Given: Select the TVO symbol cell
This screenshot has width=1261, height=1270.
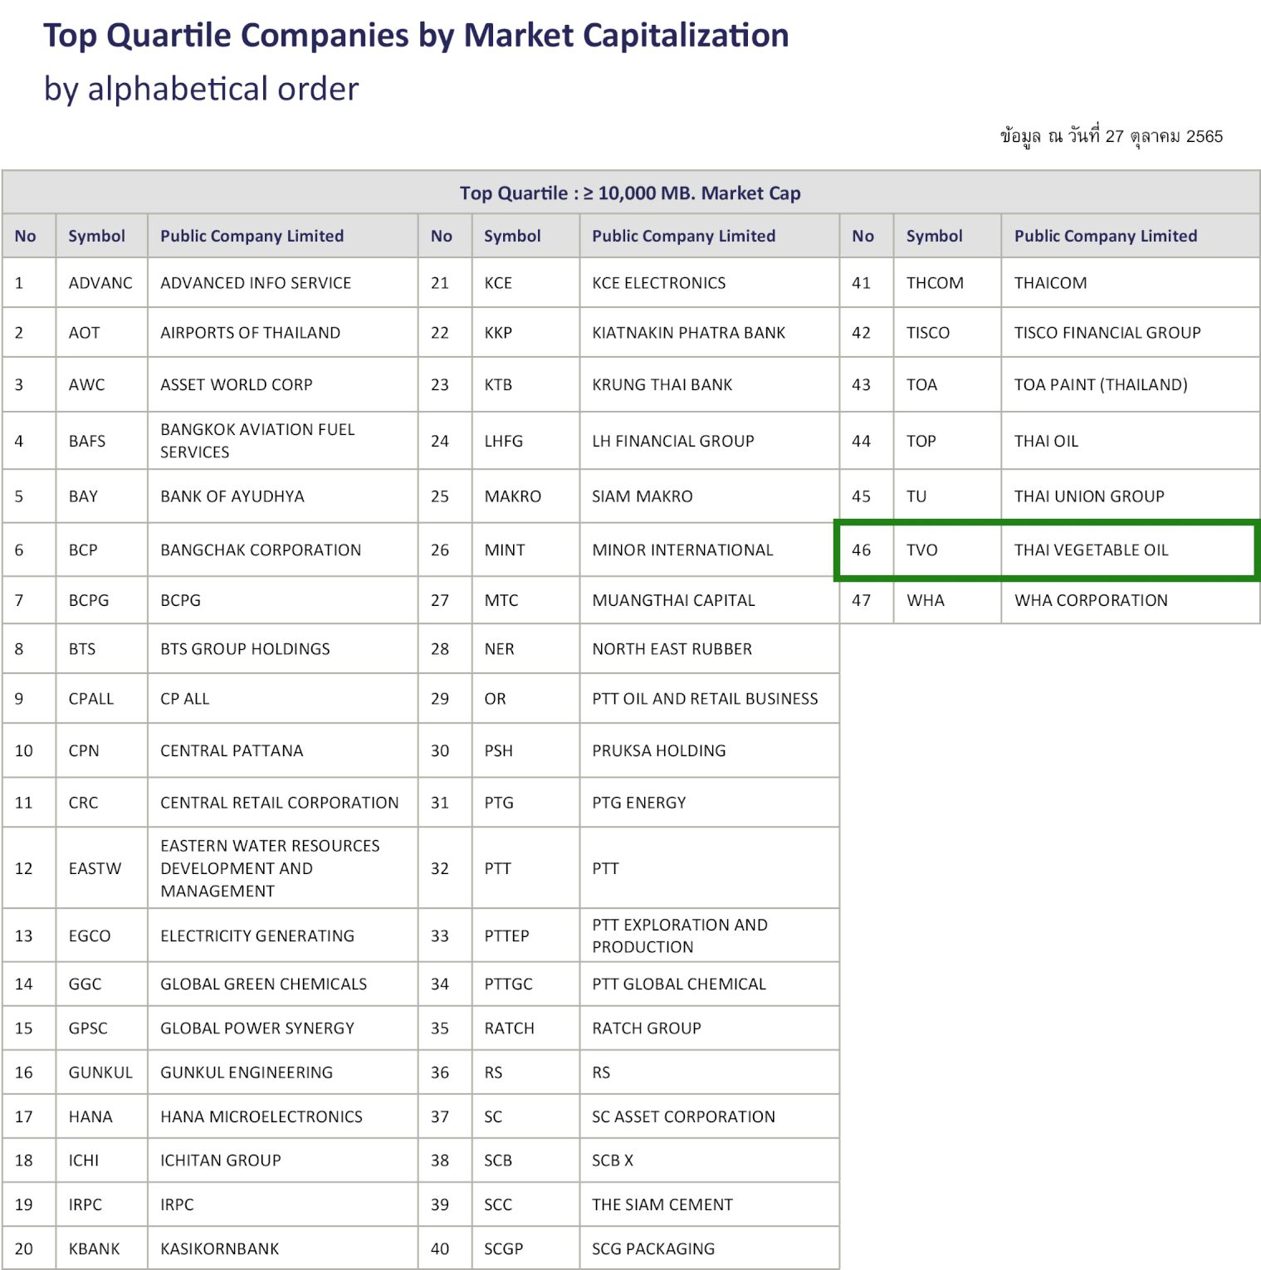Looking at the screenshot, I should pyautogui.click(x=921, y=550).
